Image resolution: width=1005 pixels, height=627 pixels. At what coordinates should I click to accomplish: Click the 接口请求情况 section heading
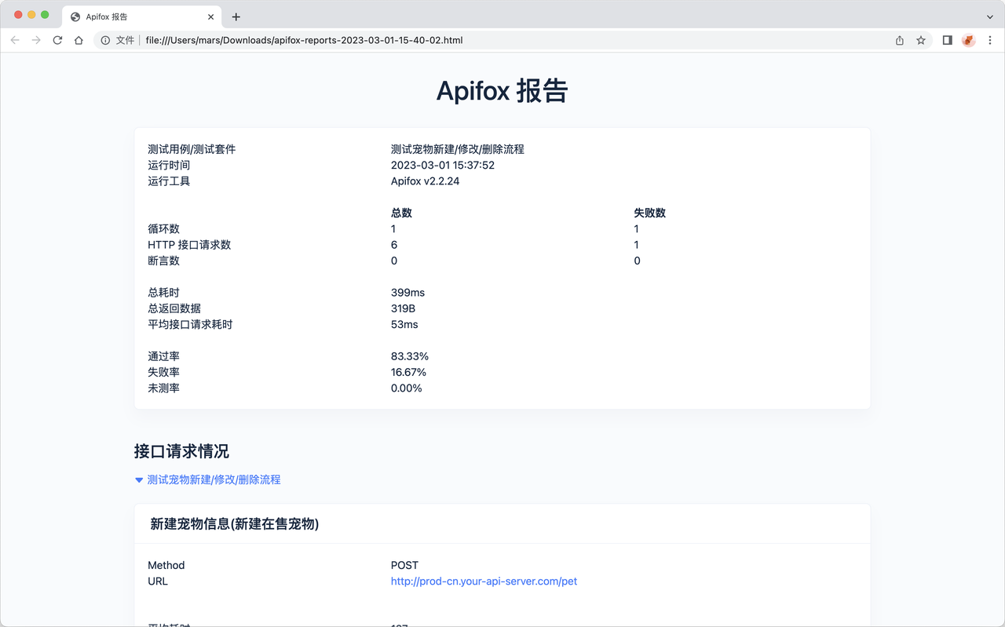click(181, 451)
